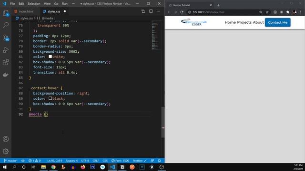Click the white color swatch on line 81
Screen dimensions: 305x171
(50, 57)
